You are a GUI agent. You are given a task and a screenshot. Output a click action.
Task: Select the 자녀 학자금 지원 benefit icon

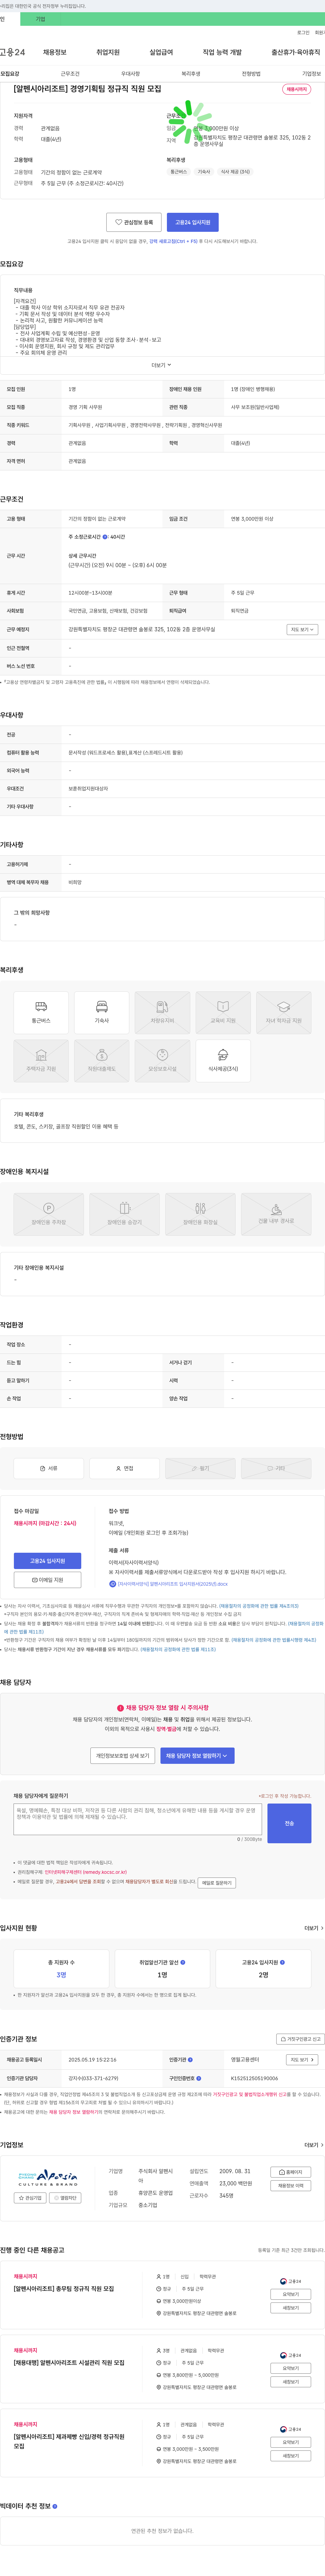click(x=283, y=1013)
